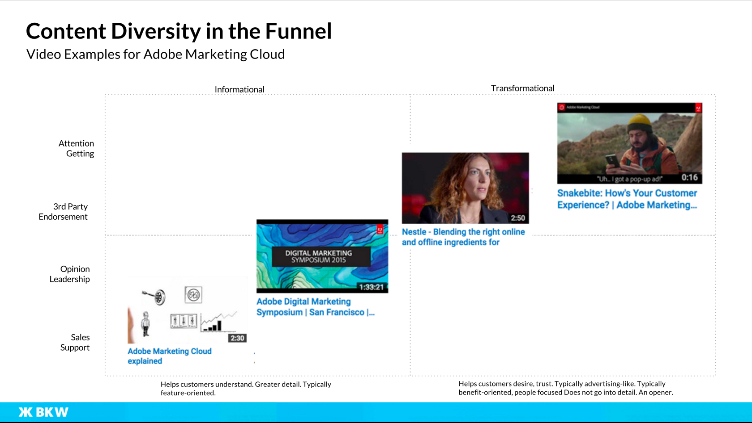Click the Adobe Marketing Cloud explained link
This screenshot has width=752, height=423.
(x=169, y=356)
